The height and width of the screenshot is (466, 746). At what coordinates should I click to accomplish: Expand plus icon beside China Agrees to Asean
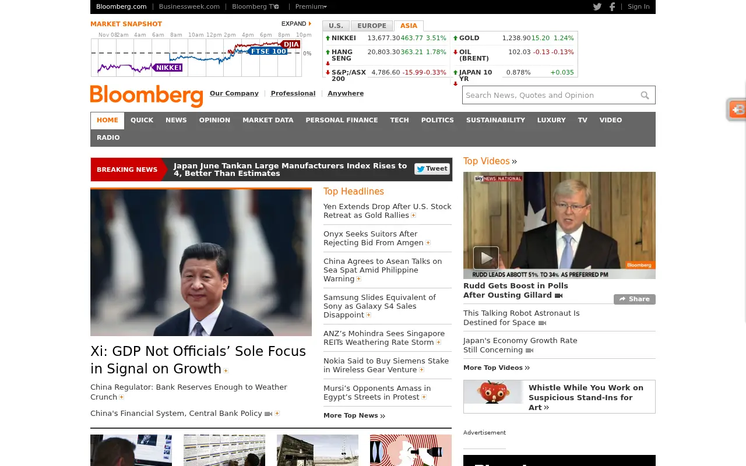(359, 279)
